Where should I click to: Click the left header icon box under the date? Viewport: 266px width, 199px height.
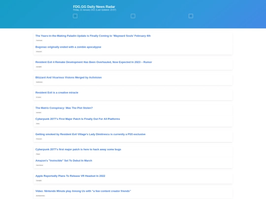(75, 16)
